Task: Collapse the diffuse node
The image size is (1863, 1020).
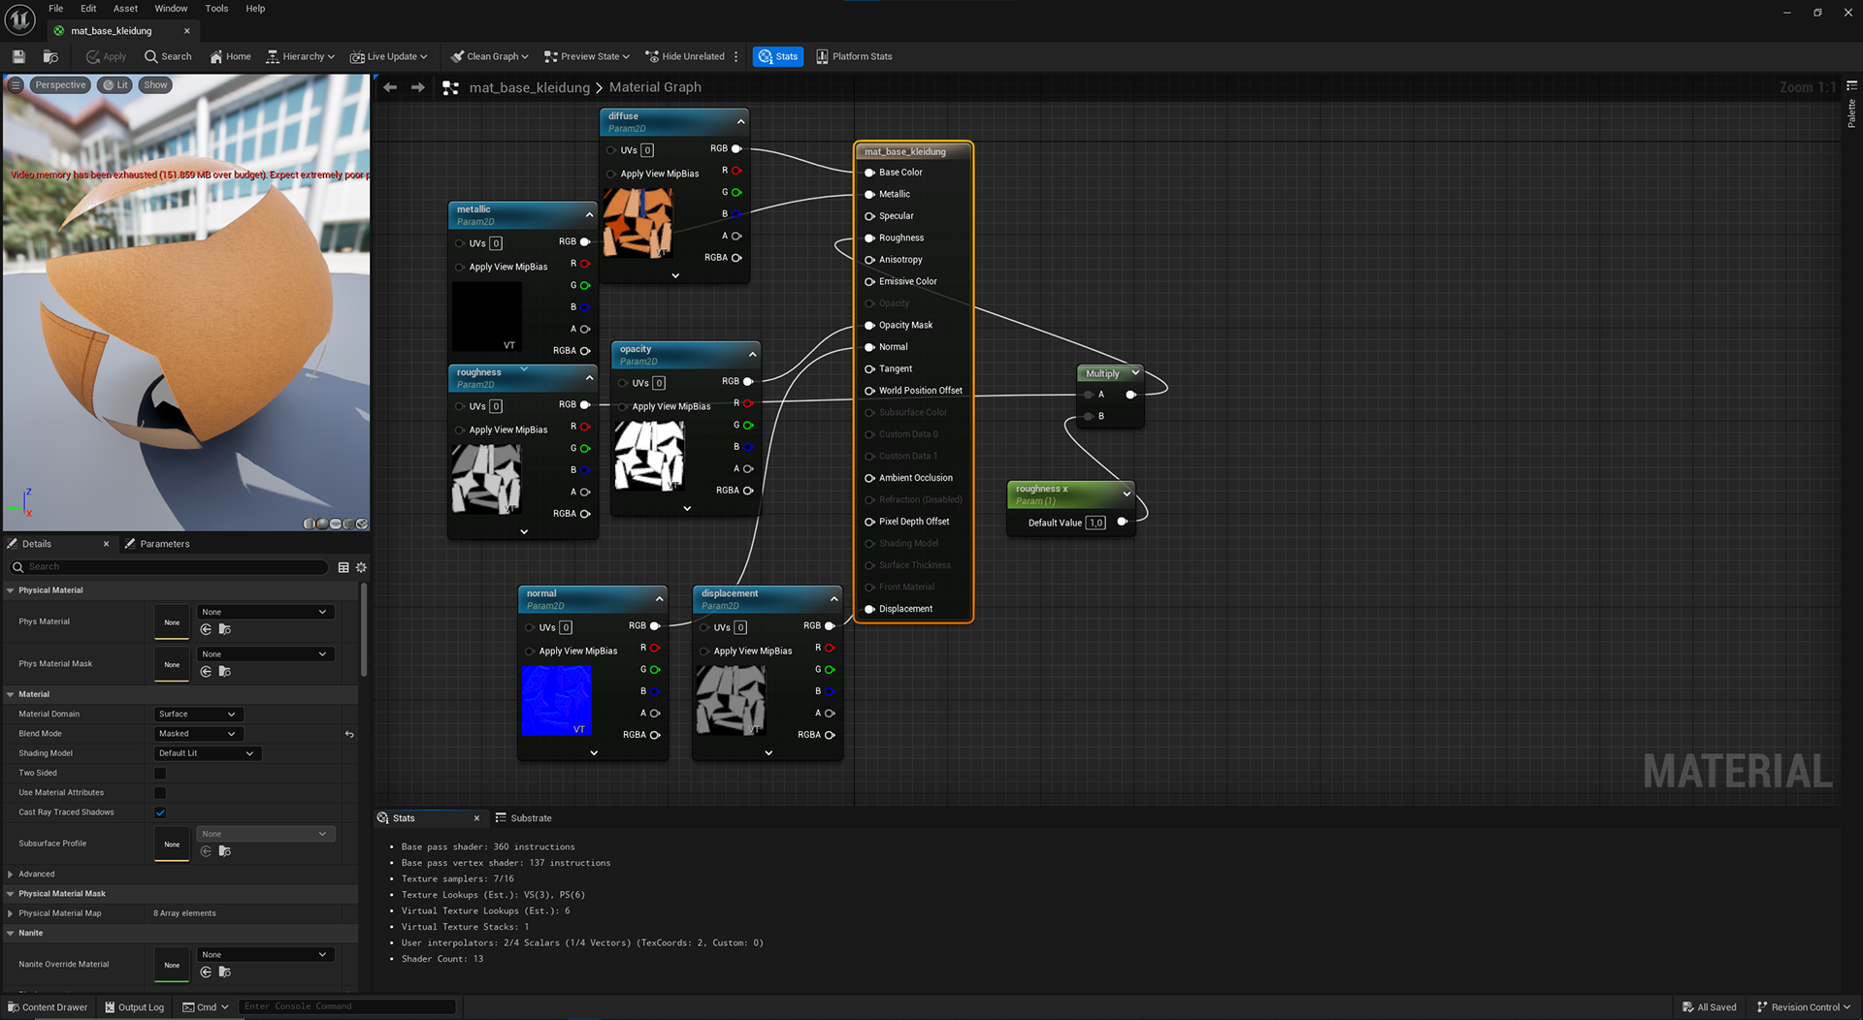Action: pyautogui.click(x=741, y=121)
